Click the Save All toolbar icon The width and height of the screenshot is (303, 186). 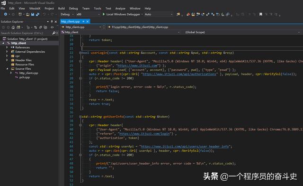[37, 14]
